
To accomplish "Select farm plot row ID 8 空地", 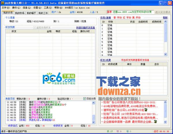I will coord(132,52).
